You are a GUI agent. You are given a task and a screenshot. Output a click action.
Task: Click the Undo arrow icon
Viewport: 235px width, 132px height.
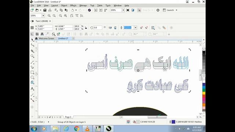(x=73, y=10)
